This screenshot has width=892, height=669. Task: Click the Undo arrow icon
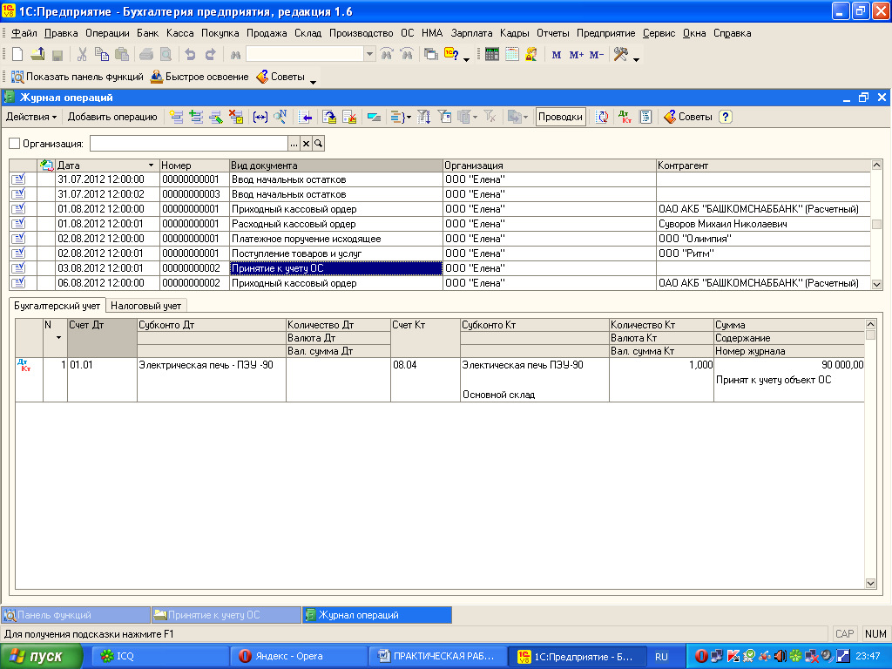(190, 55)
